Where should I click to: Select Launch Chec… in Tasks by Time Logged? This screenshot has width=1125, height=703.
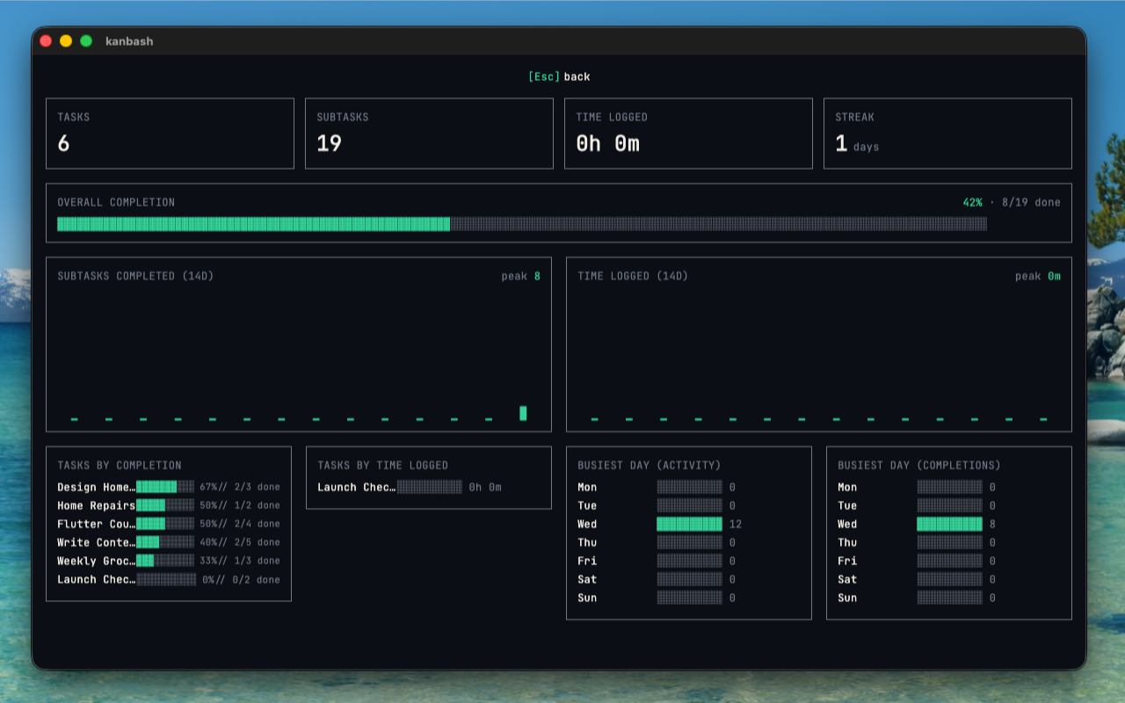(357, 487)
